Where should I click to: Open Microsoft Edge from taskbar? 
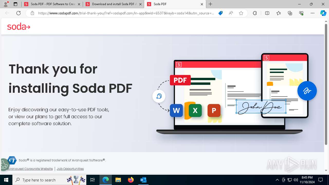(x=106, y=180)
